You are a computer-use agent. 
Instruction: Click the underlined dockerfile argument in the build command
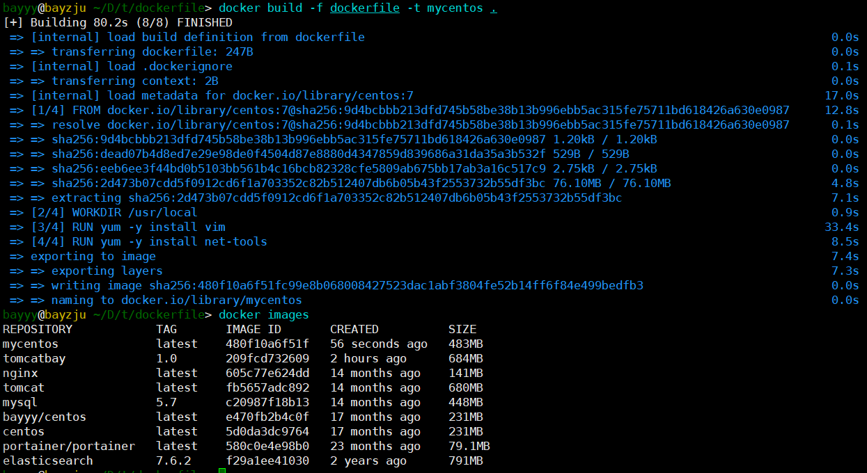[x=364, y=8]
